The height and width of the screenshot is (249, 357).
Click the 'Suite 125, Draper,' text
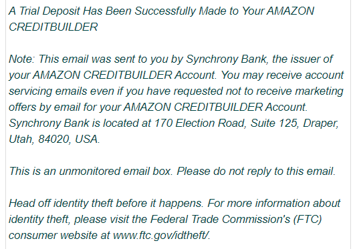(x=295, y=123)
